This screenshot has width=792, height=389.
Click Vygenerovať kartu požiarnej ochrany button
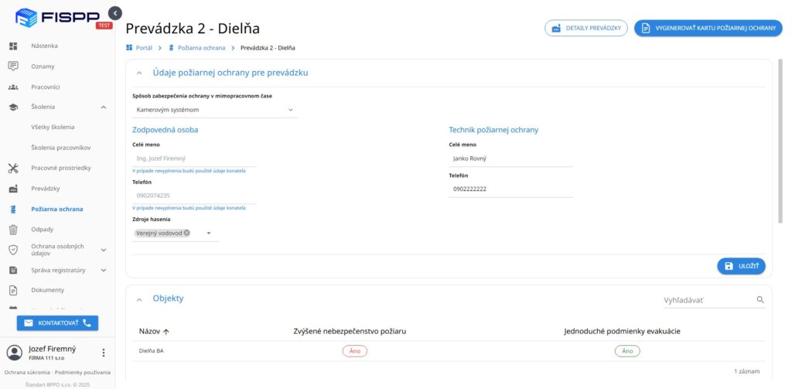coord(708,29)
